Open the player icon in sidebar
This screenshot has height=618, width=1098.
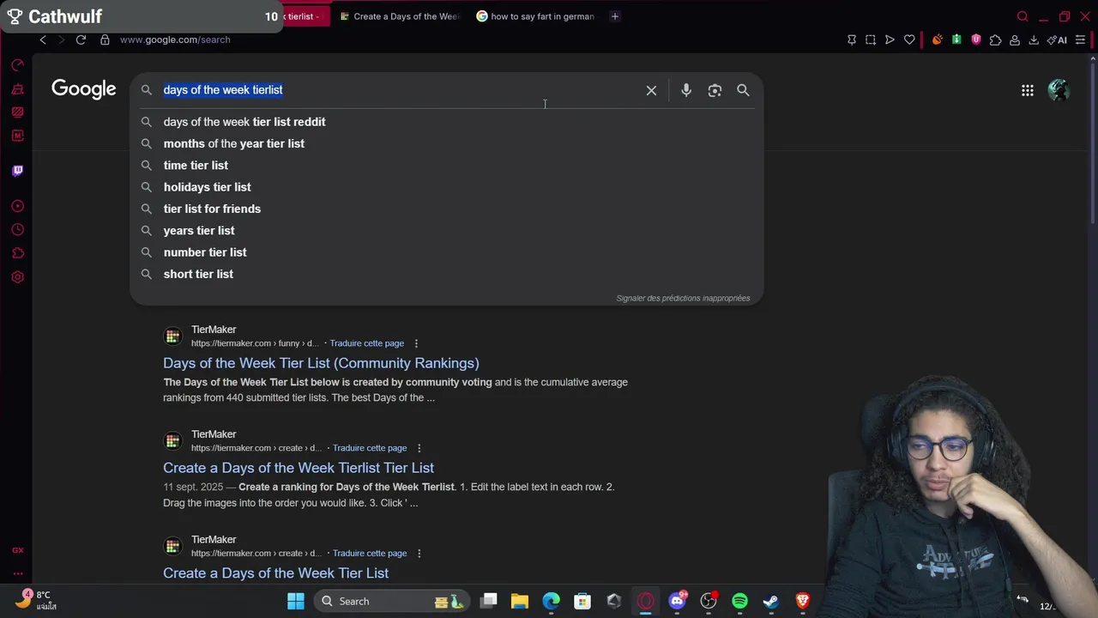click(17, 206)
